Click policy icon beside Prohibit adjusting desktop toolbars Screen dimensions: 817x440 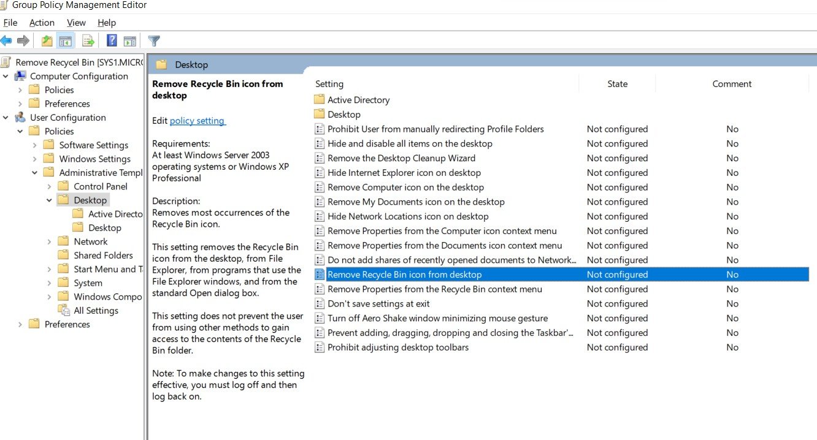(319, 347)
